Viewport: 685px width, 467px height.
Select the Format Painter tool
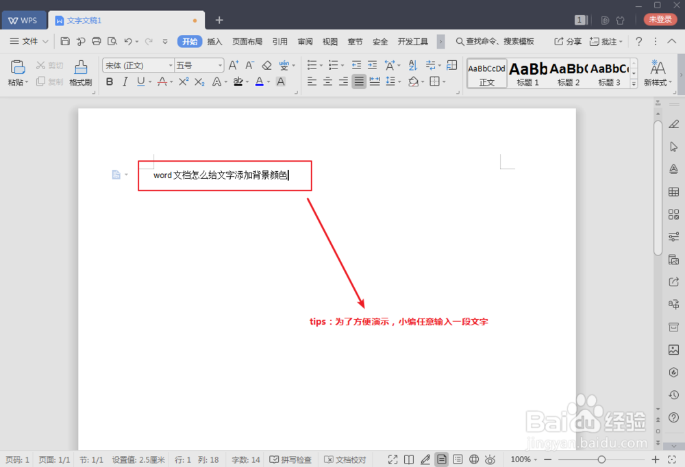79,73
